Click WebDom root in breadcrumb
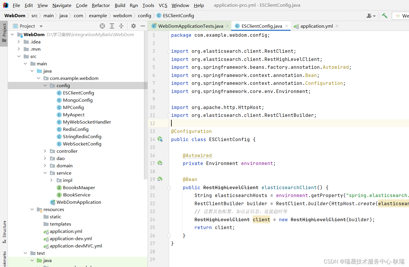409x267 pixels. pyautogui.click(x=15, y=16)
